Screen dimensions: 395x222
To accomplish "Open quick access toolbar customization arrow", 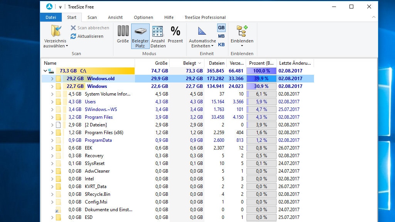I will click(x=60, y=7).
